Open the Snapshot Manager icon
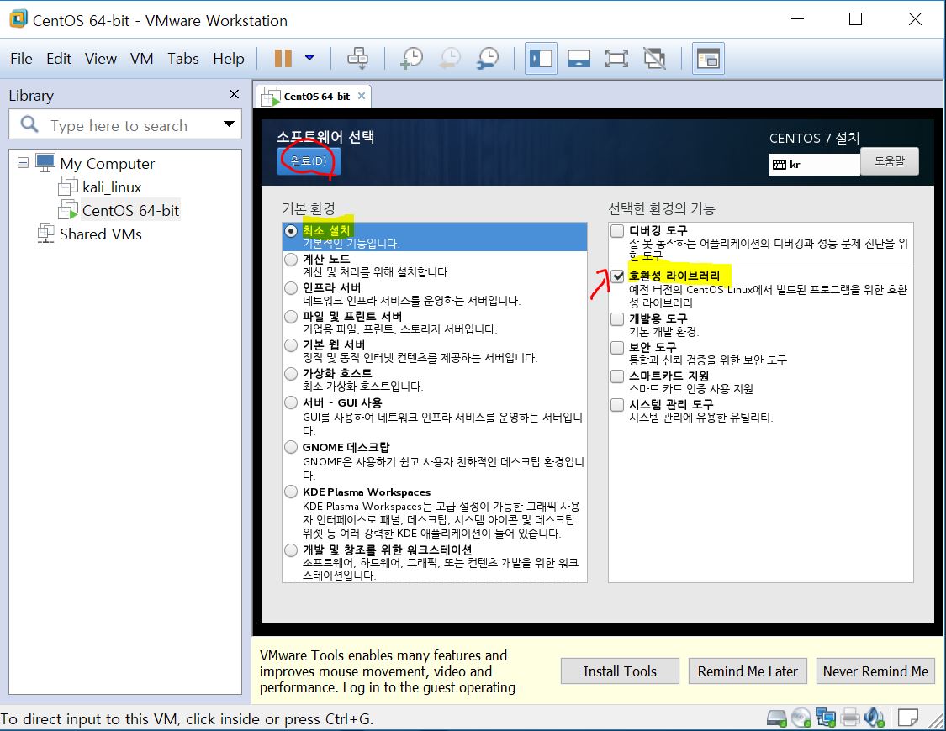 tap(488, 59)
